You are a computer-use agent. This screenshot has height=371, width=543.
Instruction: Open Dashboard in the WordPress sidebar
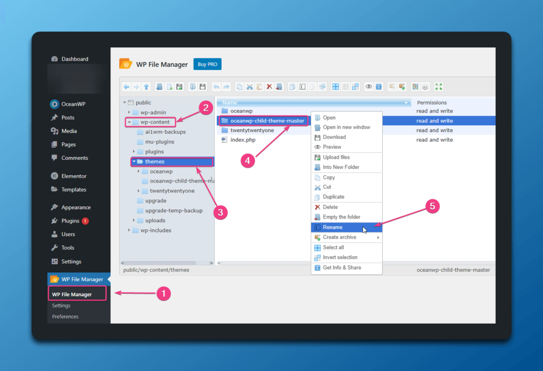[75, 59]
